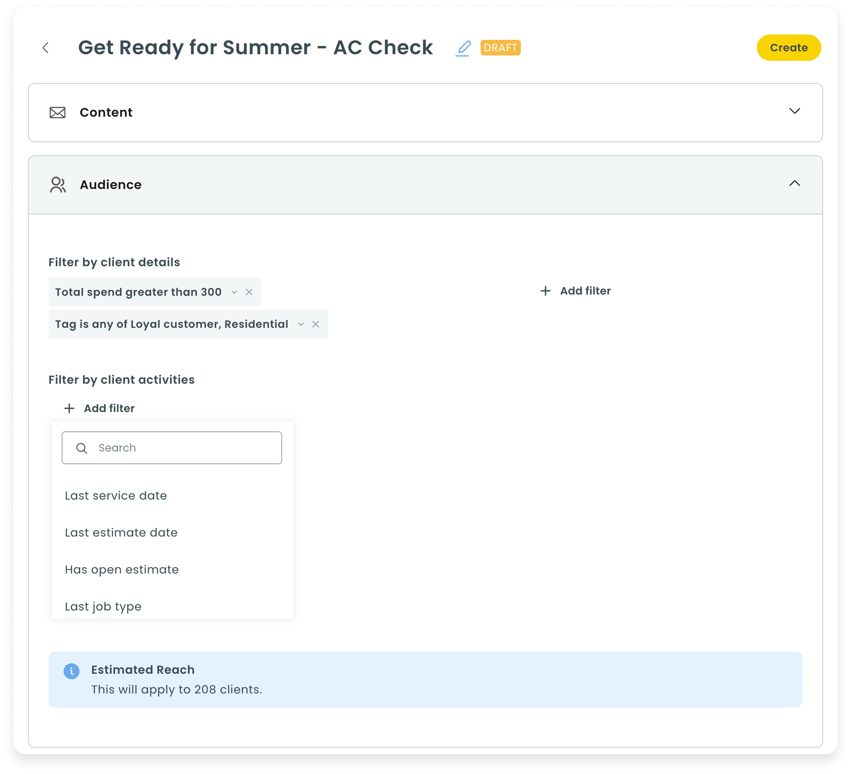Viewport: 851px width, 774px height.
Task: Click the plus icon under Filter by client activities
Action: (x=68, y=408)
